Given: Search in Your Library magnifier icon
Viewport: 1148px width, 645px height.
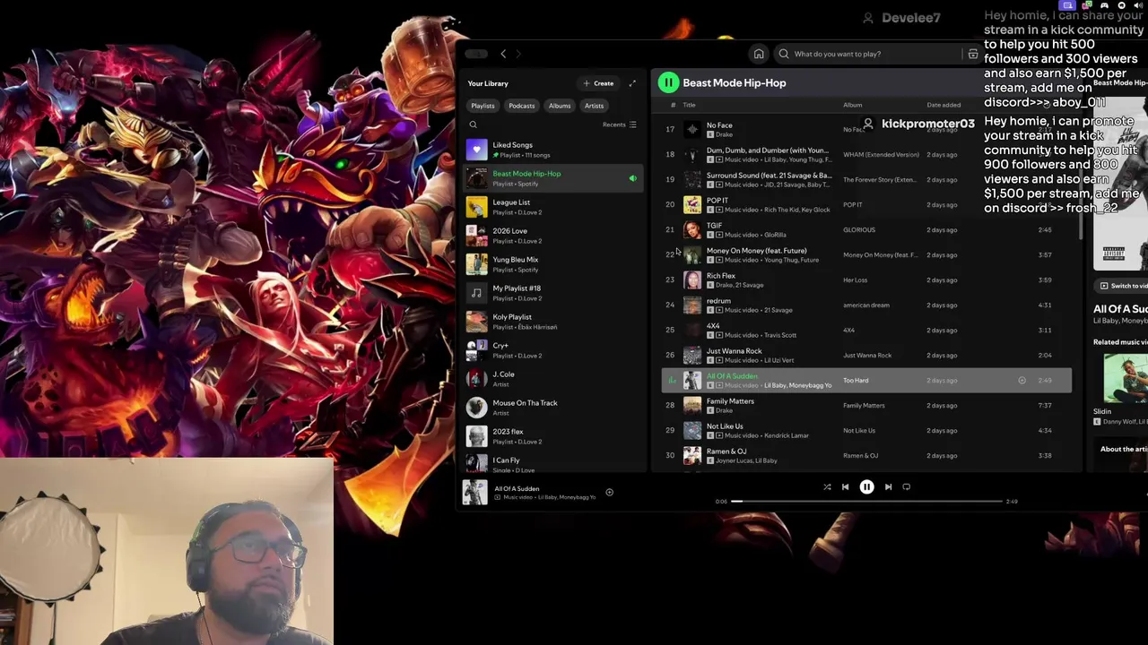Looking at the screenshot, I should coord(474,125).
